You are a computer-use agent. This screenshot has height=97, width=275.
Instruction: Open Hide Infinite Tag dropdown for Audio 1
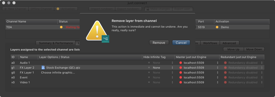pyautogui.click(x=163, y=63)
